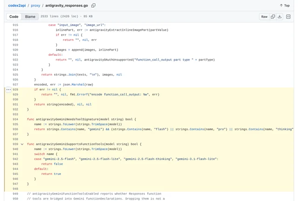This screenshot has width=298, height=201.
Task: Click fmt.Errorf call on line 929
Action: click(x=80, y=94)
